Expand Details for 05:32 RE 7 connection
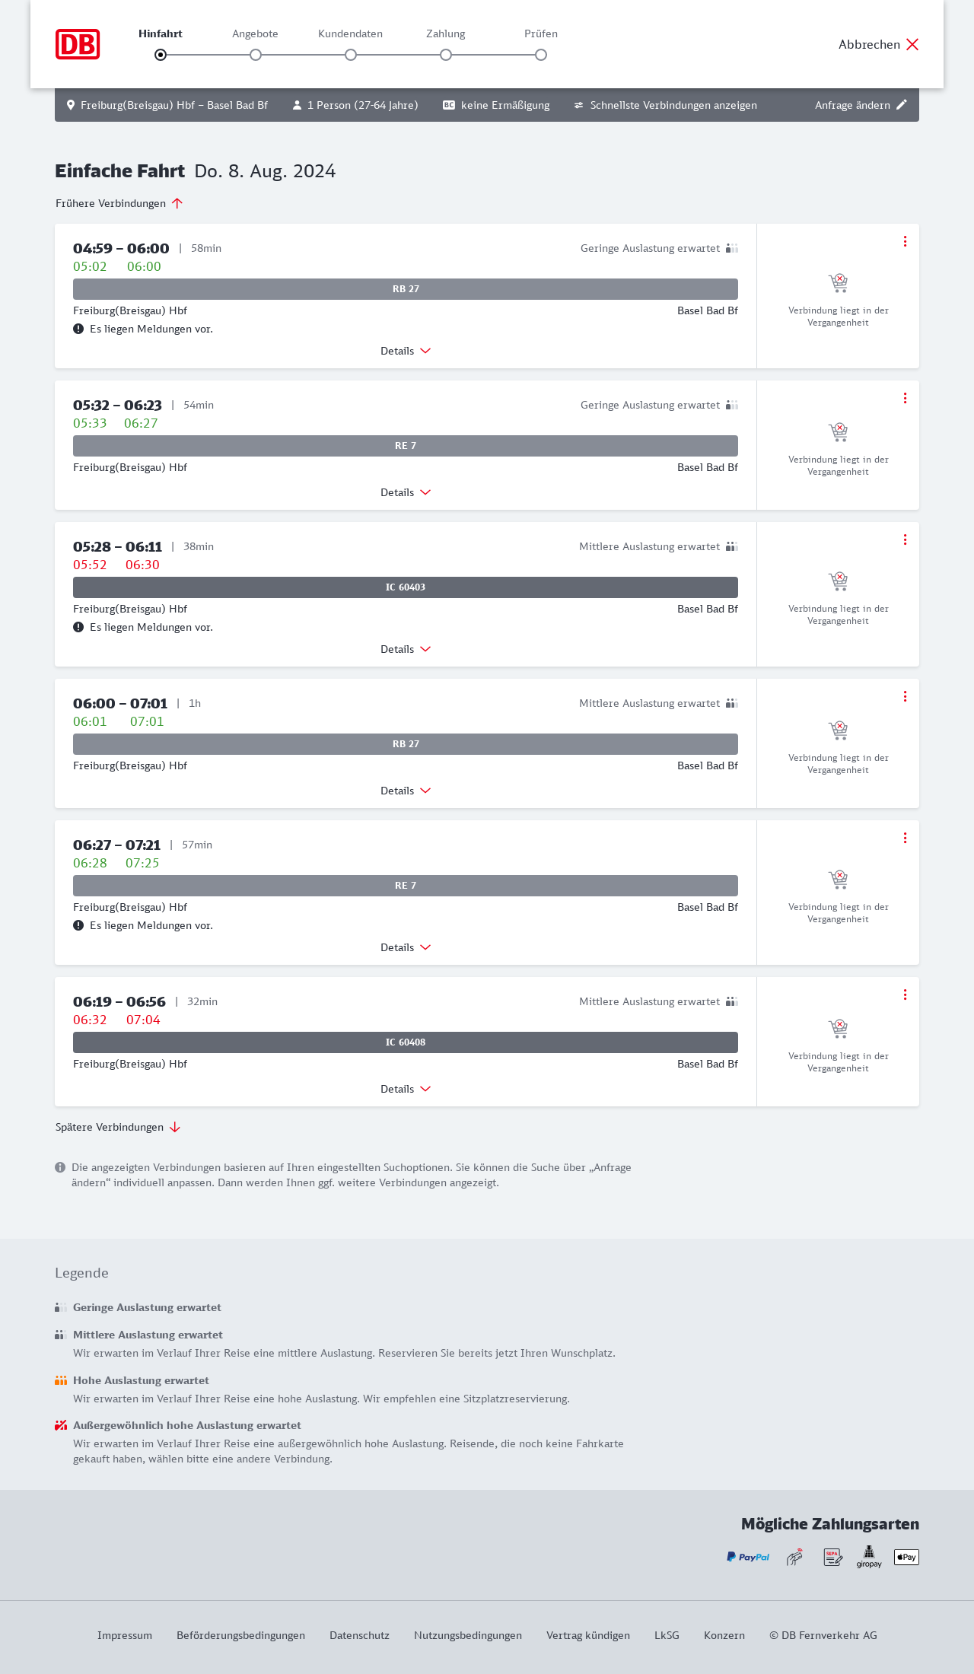 coord(406,492)
